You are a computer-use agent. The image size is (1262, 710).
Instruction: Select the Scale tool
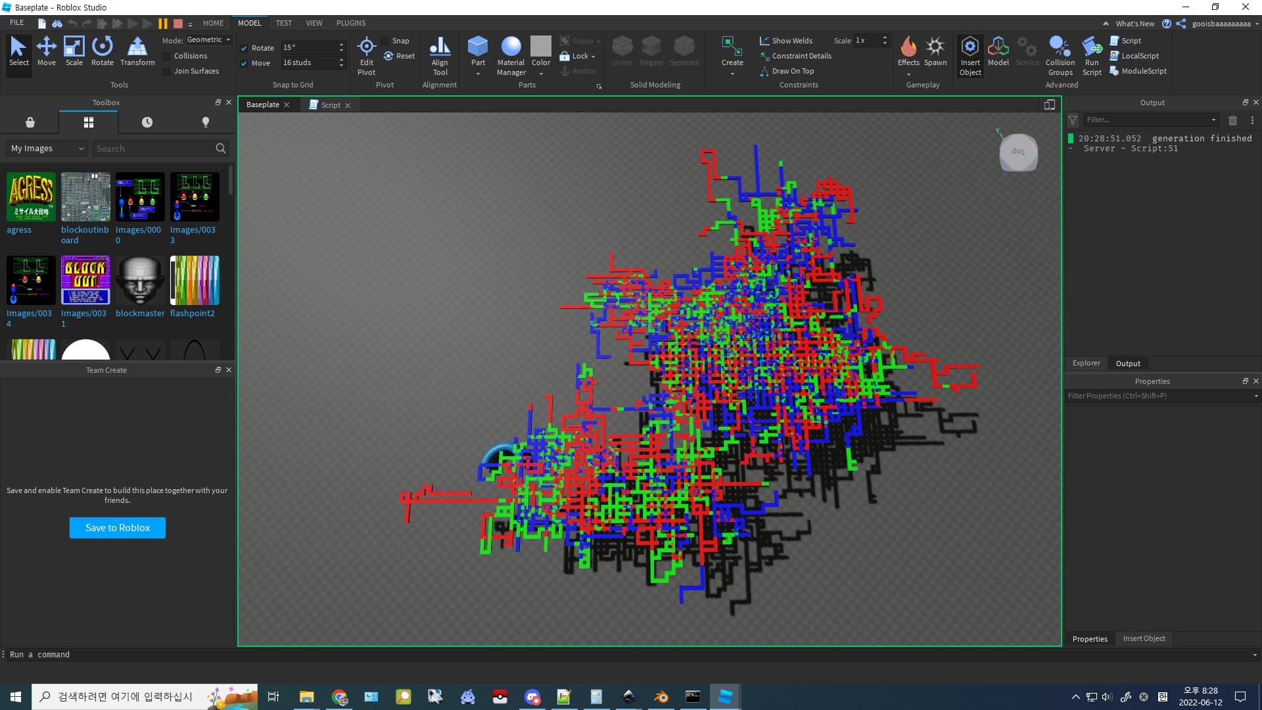74,51
